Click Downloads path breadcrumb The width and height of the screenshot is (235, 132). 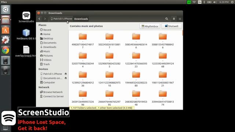tap(81, 19)
